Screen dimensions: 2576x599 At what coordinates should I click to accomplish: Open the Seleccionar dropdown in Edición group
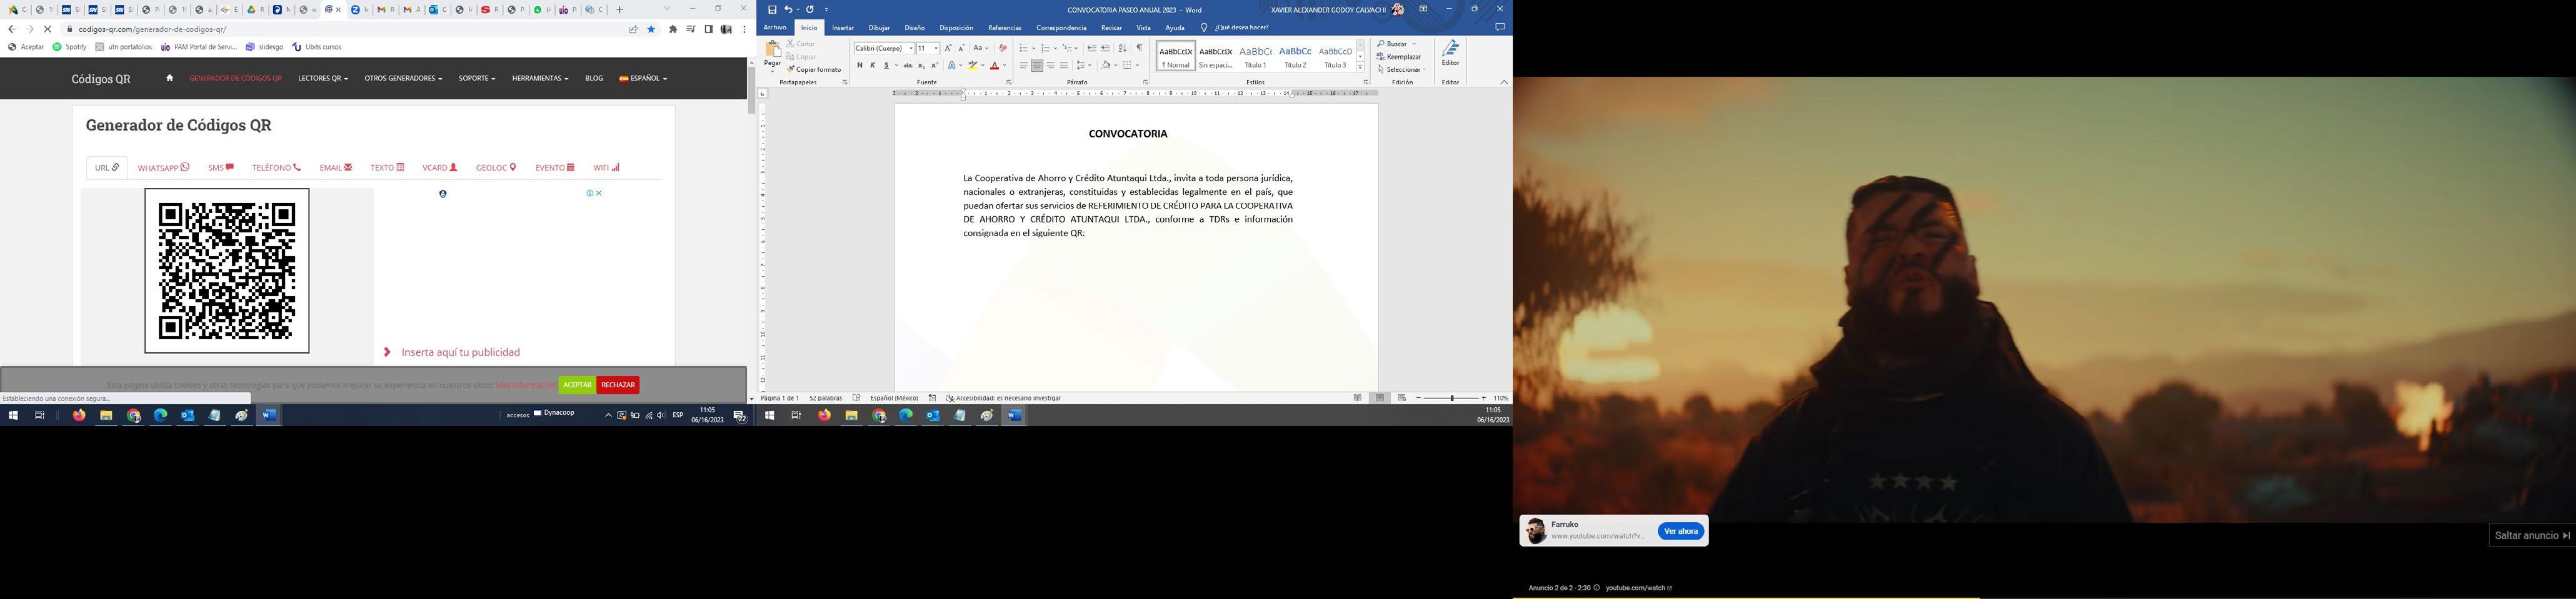[1402, 69]
